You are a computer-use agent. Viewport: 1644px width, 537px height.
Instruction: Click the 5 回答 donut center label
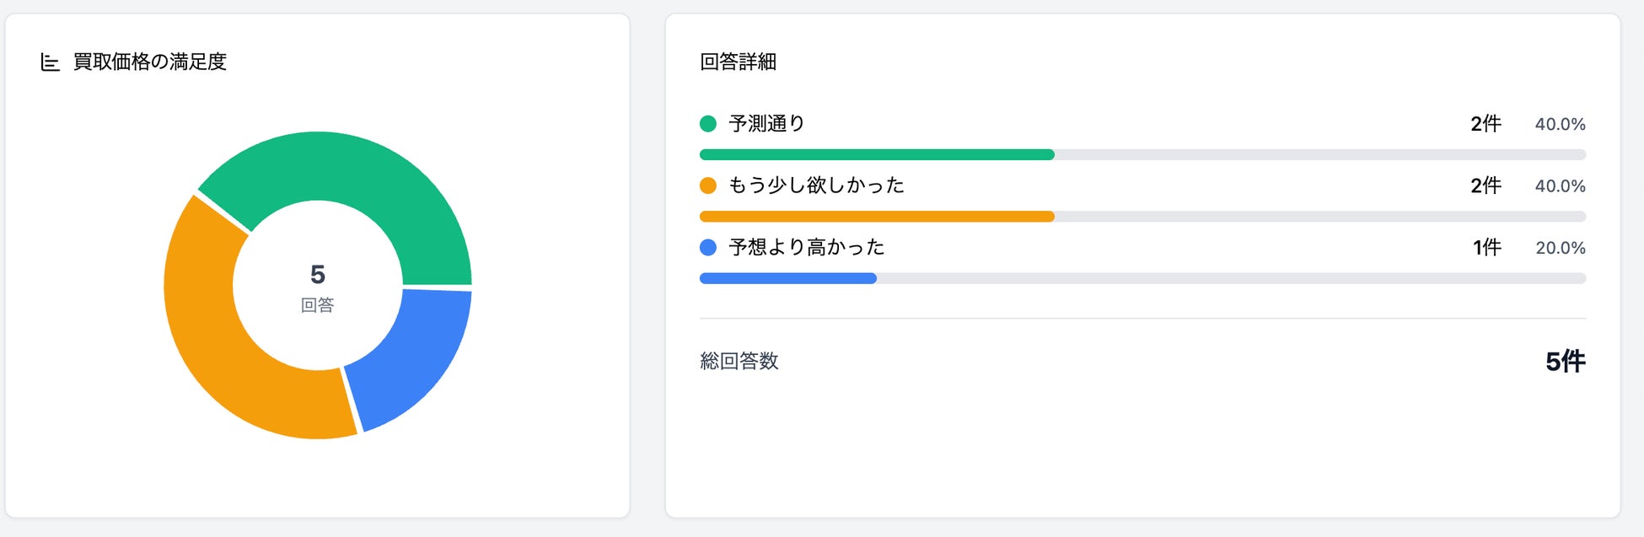(318, 287)
